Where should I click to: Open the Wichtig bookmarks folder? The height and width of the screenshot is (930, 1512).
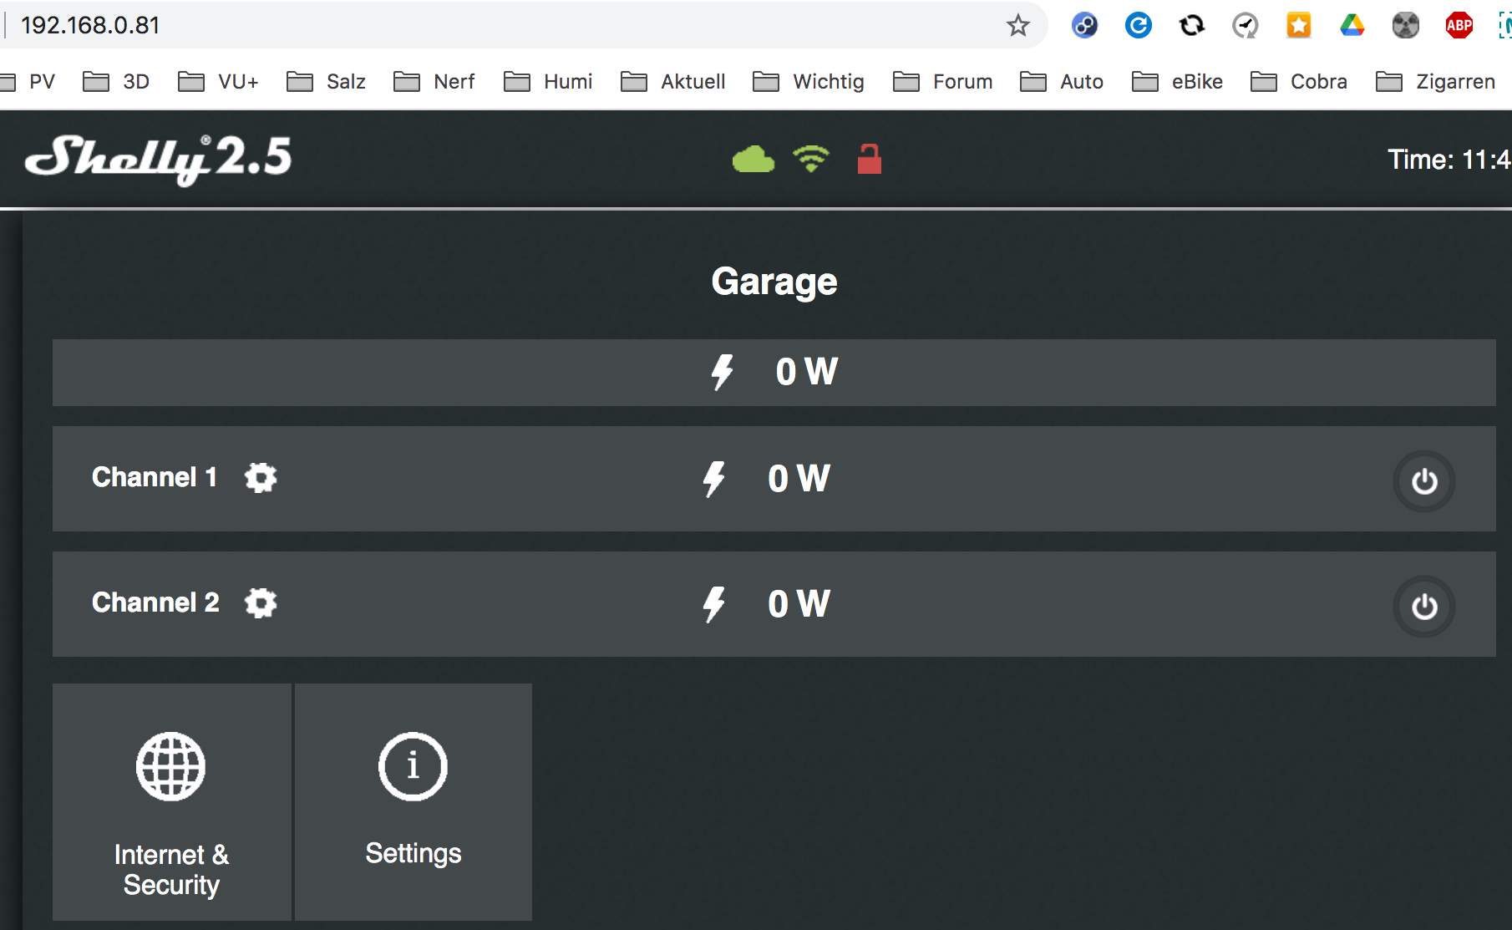pyautogui.click(x=809, y=82)
